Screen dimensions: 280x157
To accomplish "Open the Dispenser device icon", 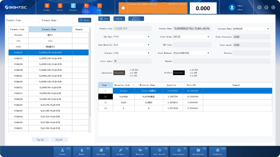I will pos(73,7).
